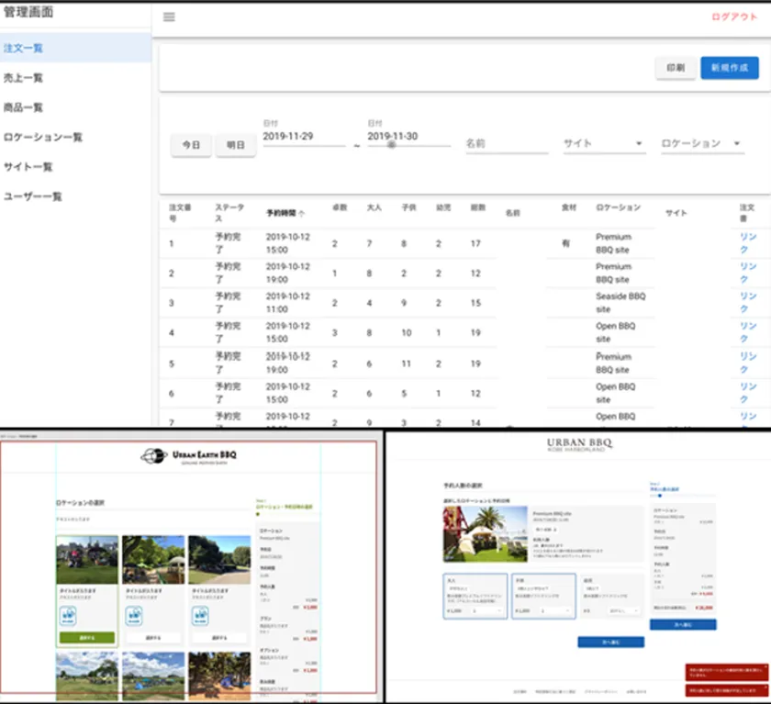
Task: Expand the サイト dropdown filter
Action: (639, 144)
